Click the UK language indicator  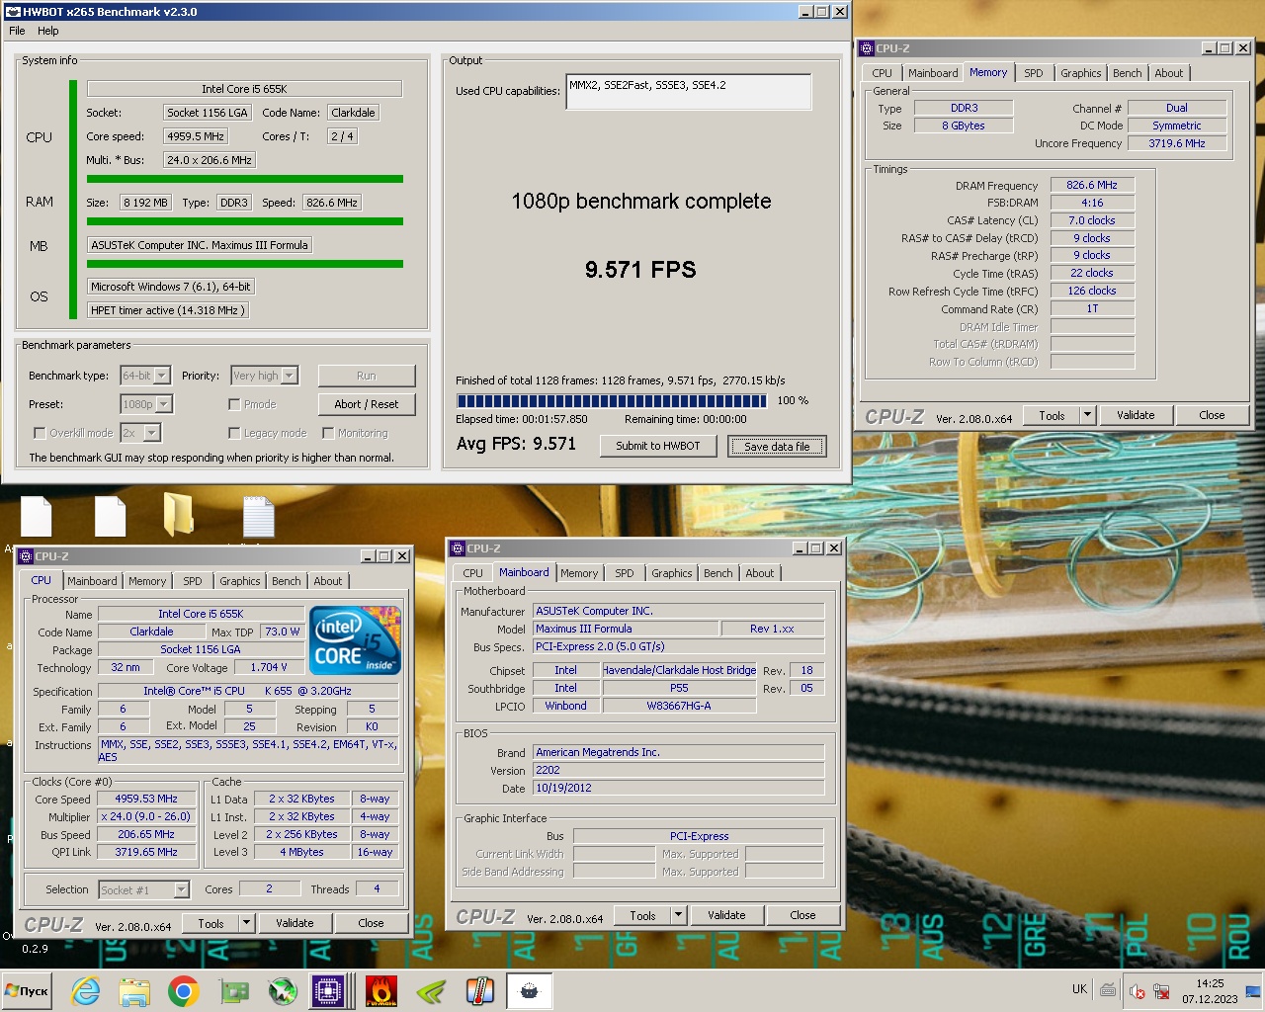coord(1079,989)
